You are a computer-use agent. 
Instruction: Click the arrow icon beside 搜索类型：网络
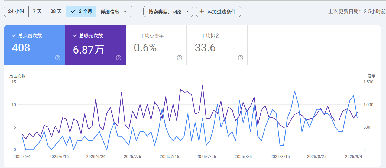pyautogui.click(x=187, y=11)
